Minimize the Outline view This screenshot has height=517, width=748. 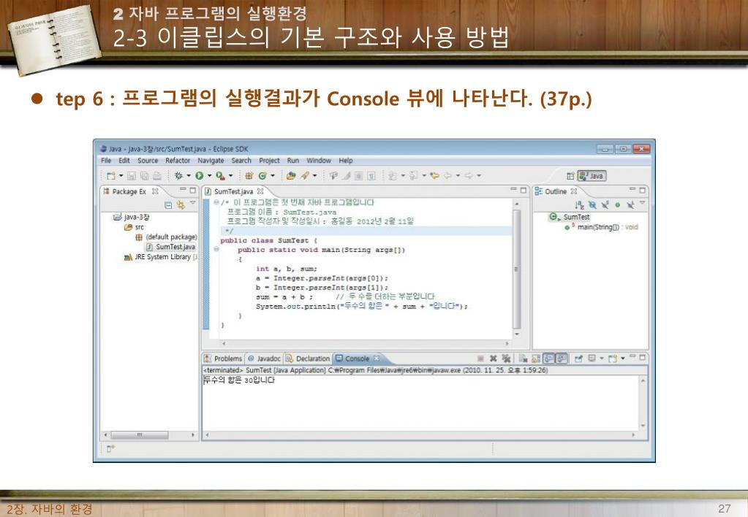(x=633, y=190)
